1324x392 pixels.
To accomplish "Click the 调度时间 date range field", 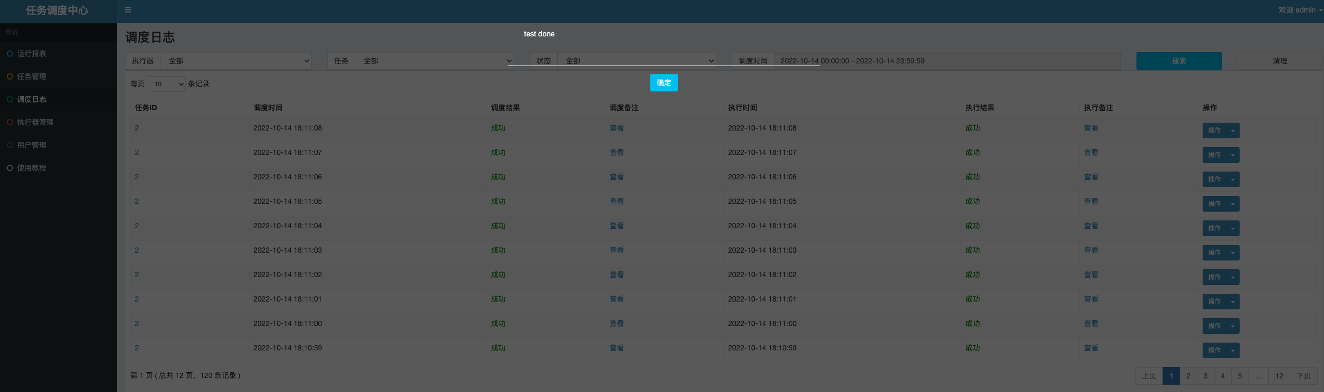I will (946, 61).
